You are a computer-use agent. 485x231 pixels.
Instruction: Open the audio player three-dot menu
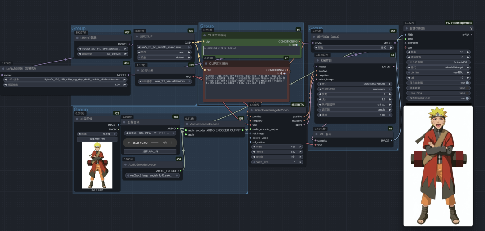tap(172, 142)
